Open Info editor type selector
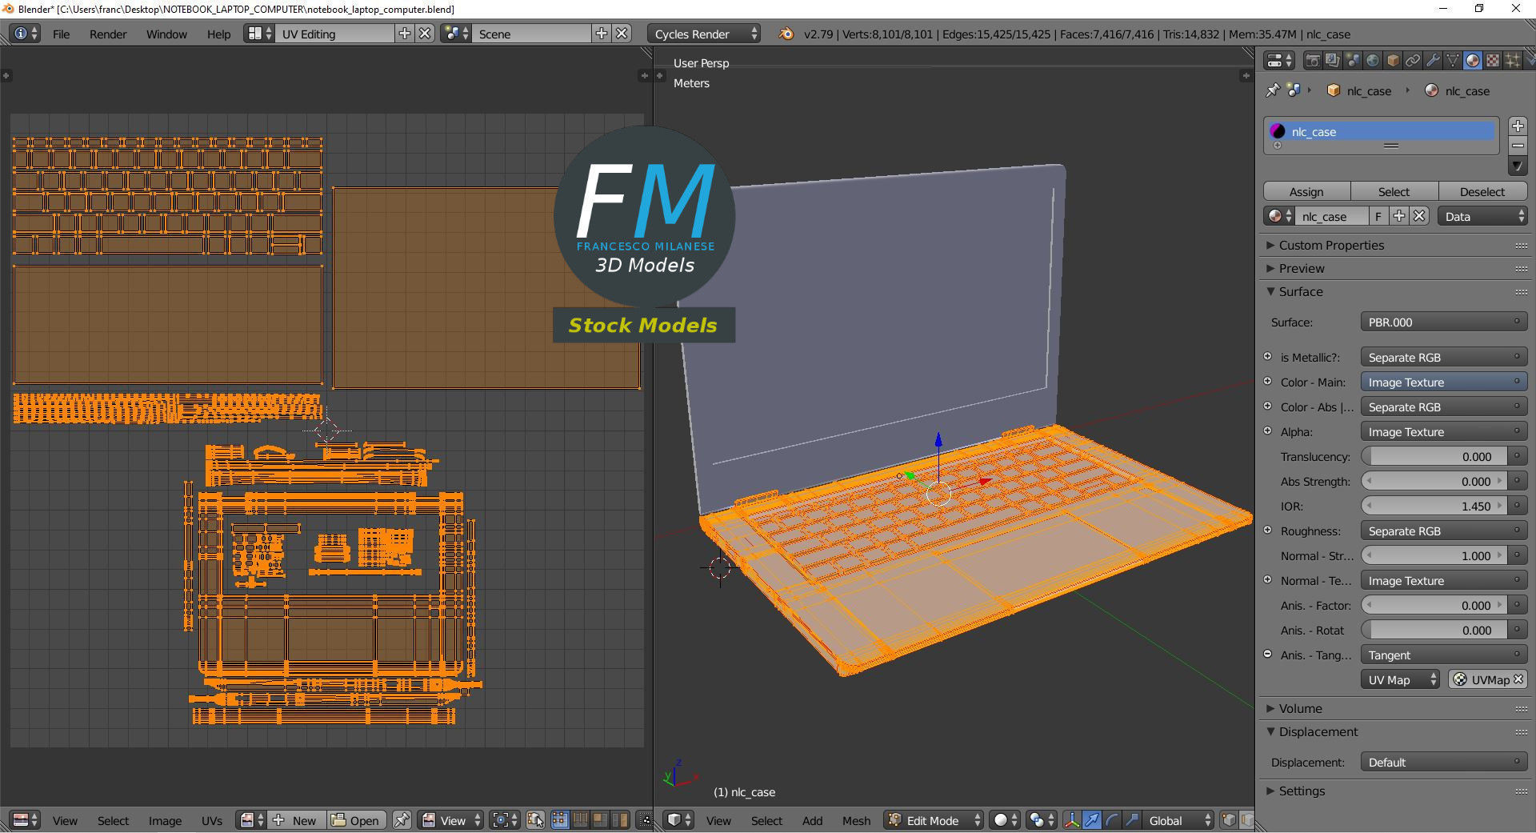The width and height of the screenshot is (1536, 833). point(26,34)
